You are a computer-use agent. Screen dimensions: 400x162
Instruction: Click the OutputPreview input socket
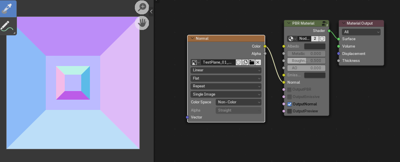284,111
